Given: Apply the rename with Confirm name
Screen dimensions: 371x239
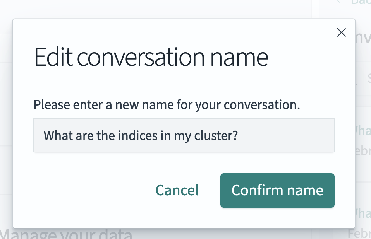Looking at the screenshot, I should pos(277,190).
